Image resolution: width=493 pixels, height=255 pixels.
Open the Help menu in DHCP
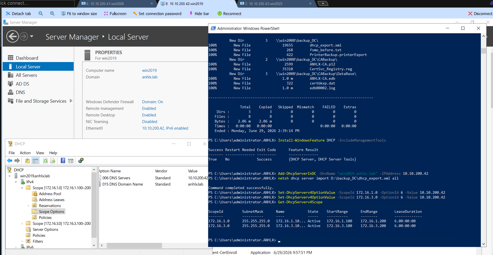tap(53, 153)
